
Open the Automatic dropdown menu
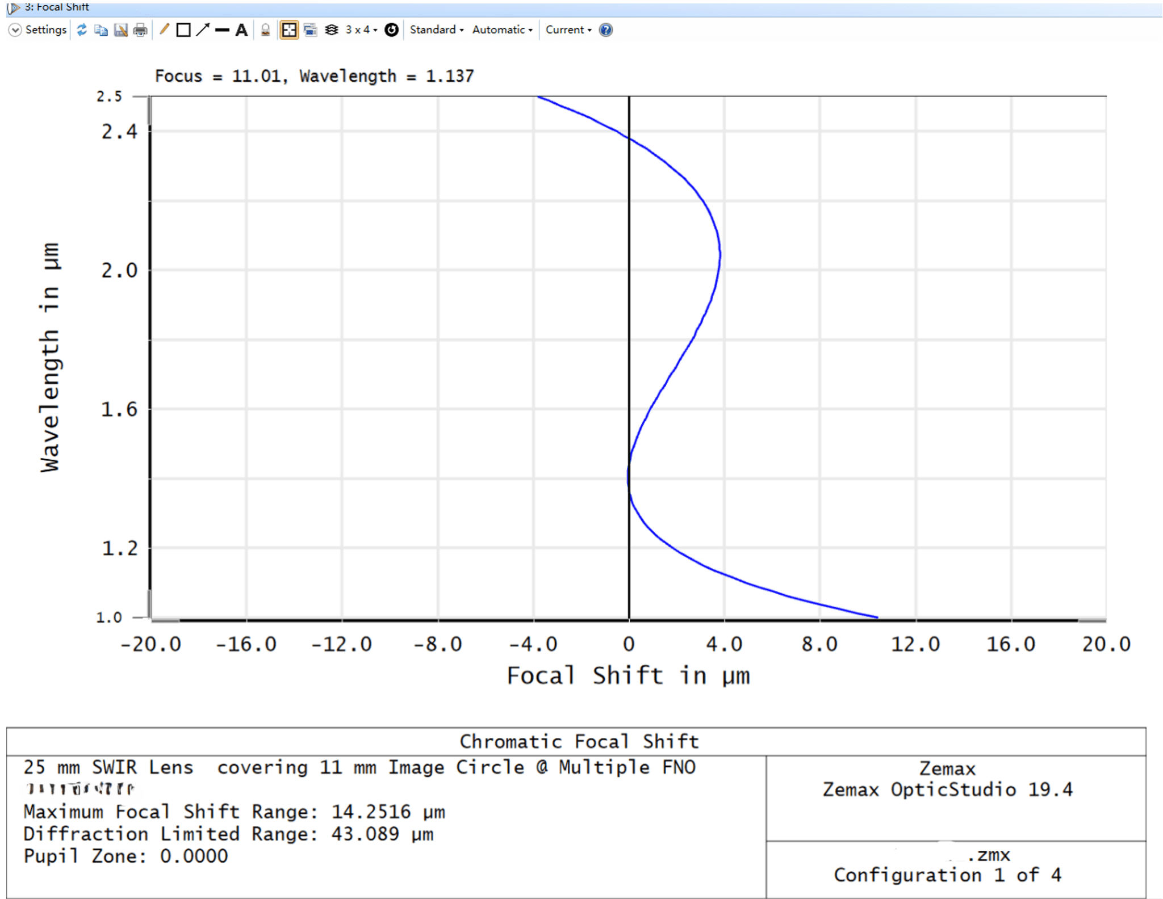point(502,30)
